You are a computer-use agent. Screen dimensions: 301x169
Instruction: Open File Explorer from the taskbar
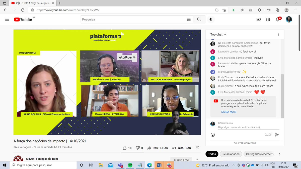[101, 165]
